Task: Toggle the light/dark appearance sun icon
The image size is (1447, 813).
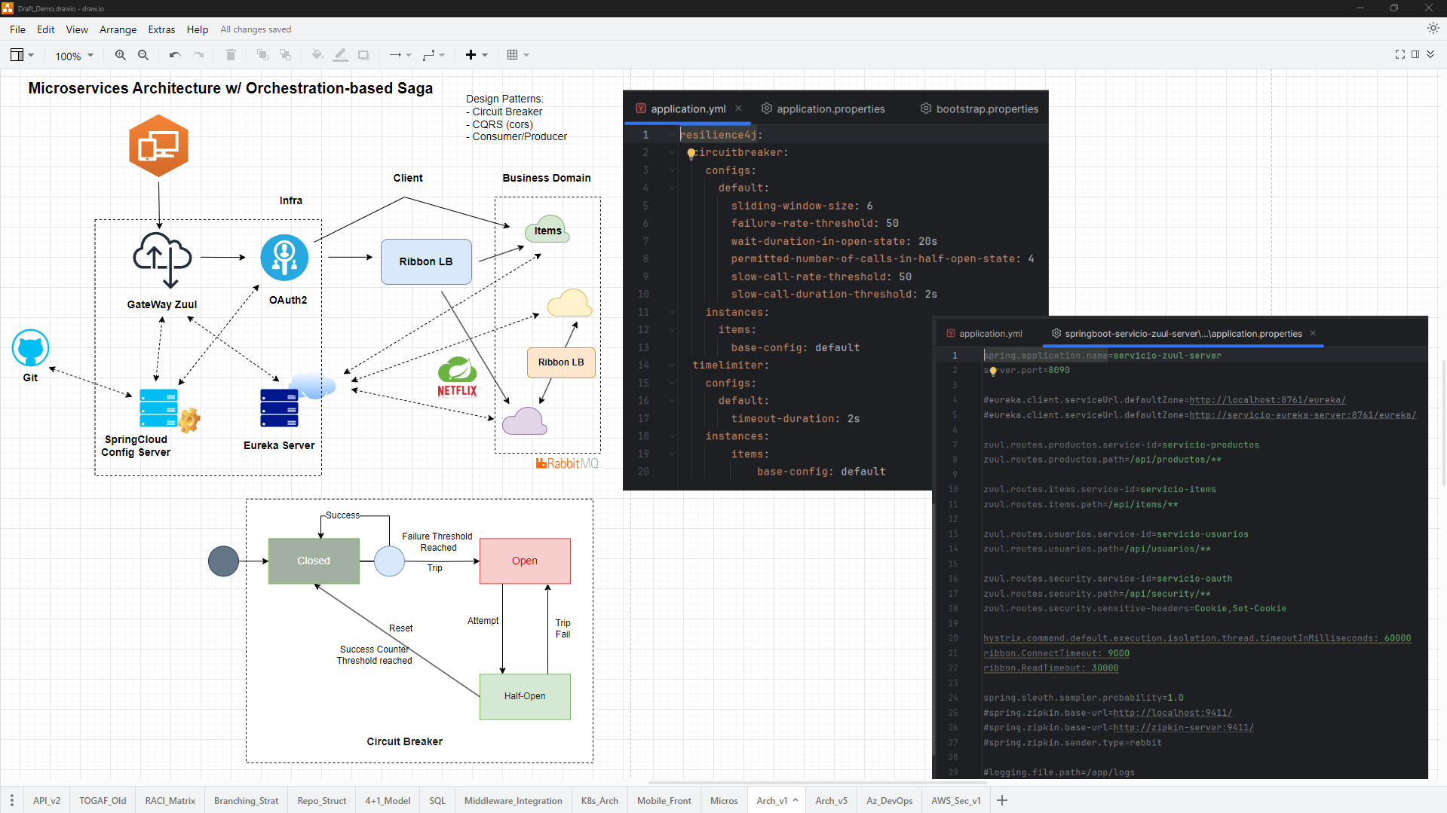Action: pos(1433,28)
